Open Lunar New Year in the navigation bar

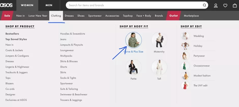pos(38,16)
